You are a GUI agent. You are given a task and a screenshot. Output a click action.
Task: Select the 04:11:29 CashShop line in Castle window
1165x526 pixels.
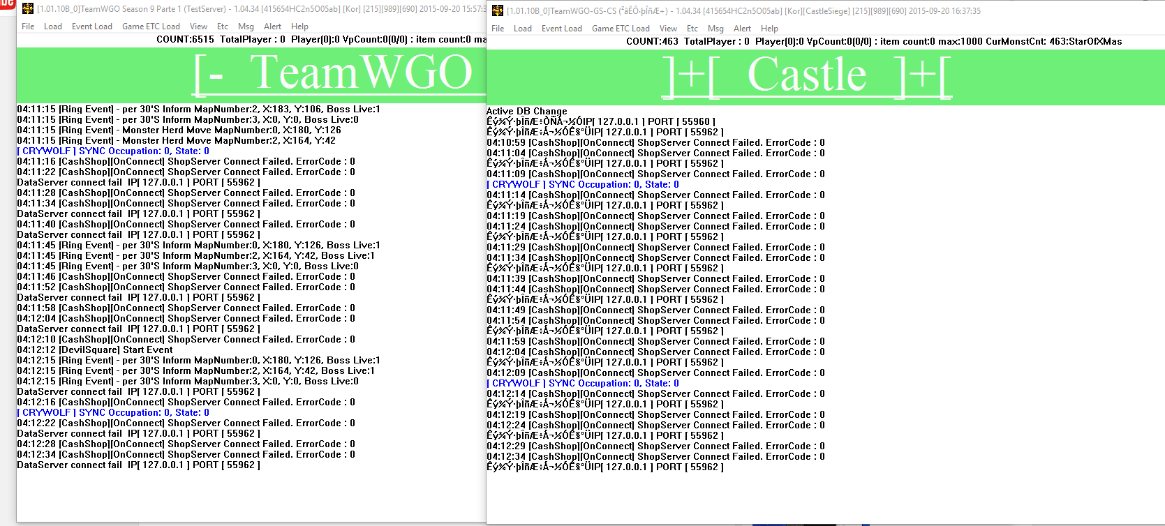click(655, 247)
